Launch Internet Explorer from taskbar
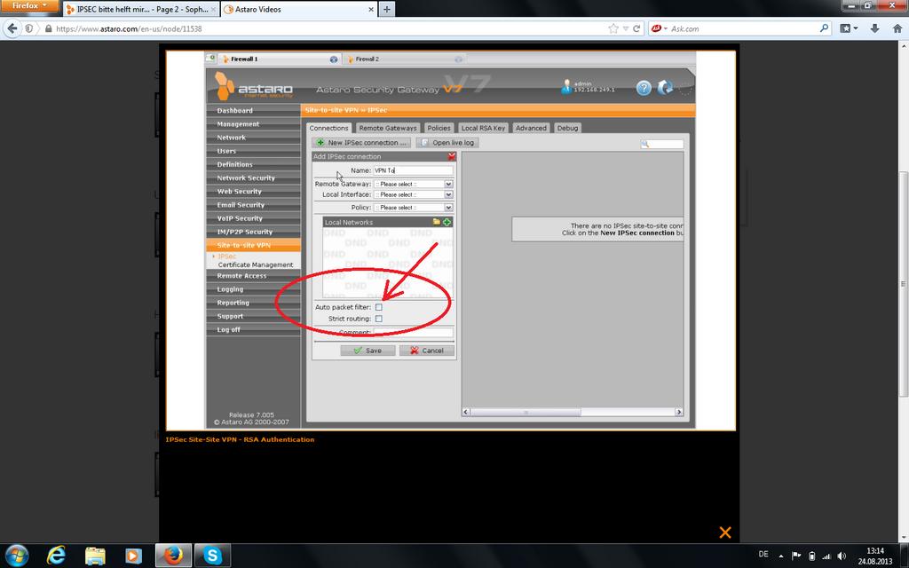 (56, 556)
